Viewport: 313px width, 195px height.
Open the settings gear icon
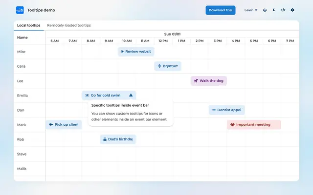click(x=292, y=10)
